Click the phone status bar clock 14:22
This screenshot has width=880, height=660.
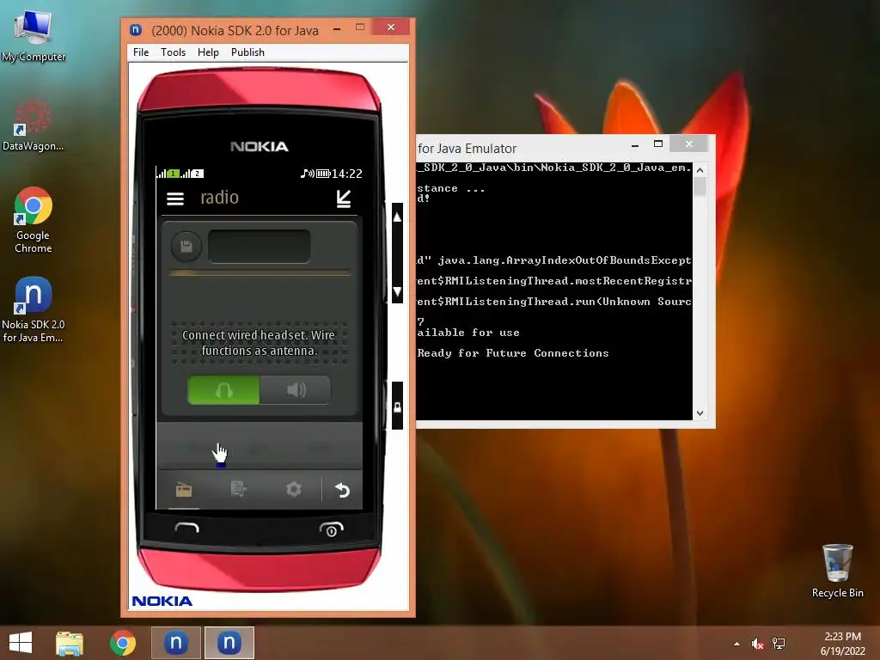click(347, 174)
